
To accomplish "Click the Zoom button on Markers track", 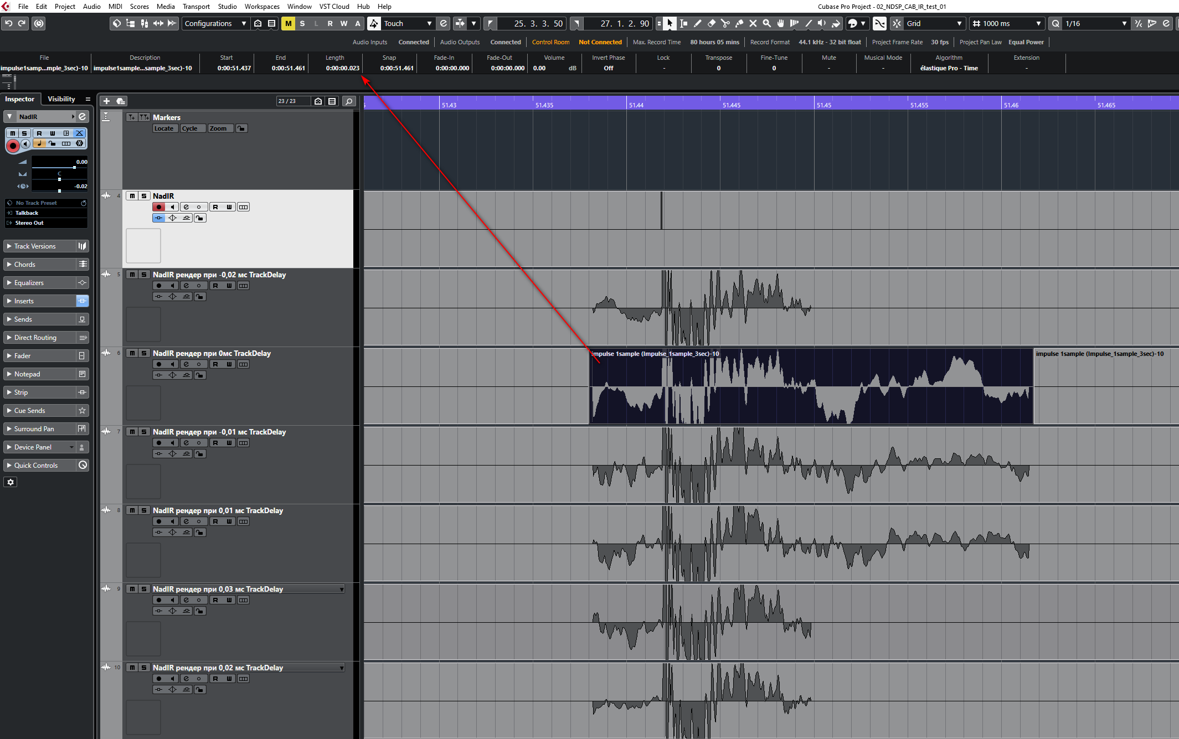I will [x=218, y=128].
